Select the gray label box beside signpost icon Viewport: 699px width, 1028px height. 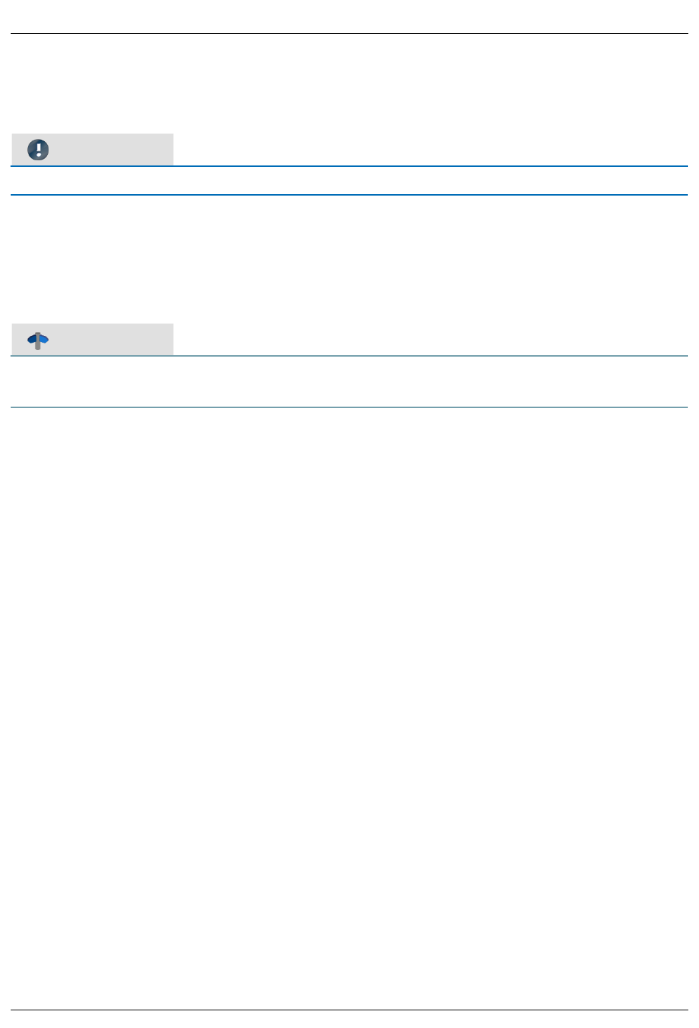tap(92, 340)
